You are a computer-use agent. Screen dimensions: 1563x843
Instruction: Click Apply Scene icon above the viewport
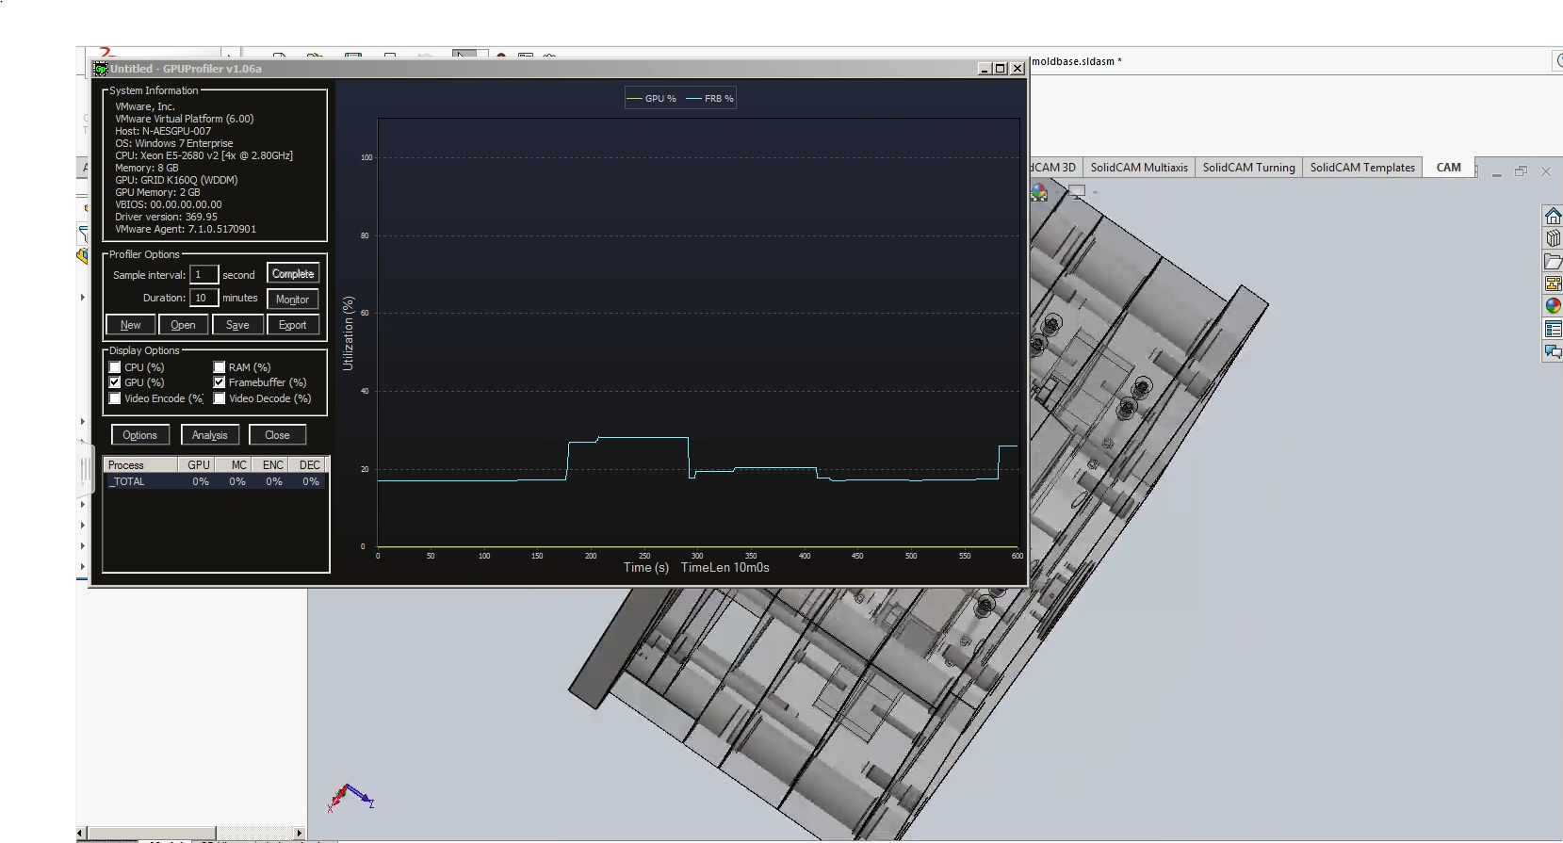1038,191
